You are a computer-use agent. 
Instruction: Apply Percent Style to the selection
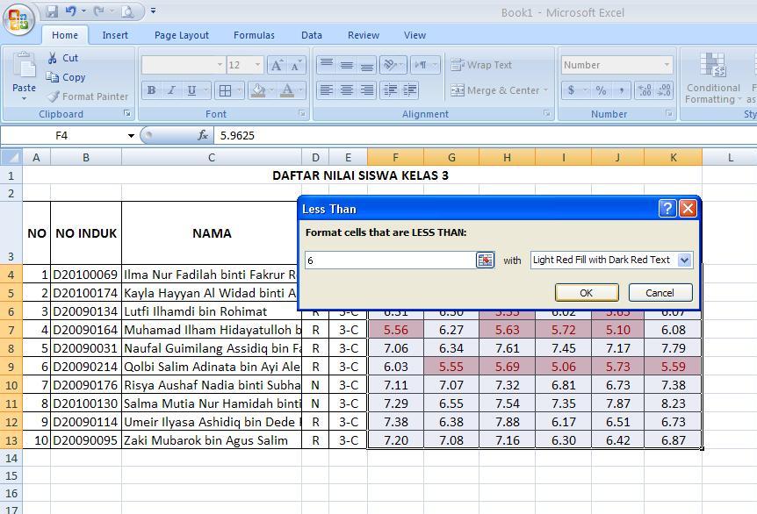[x=599, y=89]
